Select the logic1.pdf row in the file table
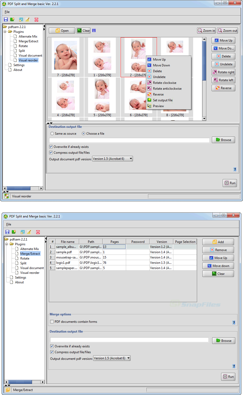 coord(63,263)
